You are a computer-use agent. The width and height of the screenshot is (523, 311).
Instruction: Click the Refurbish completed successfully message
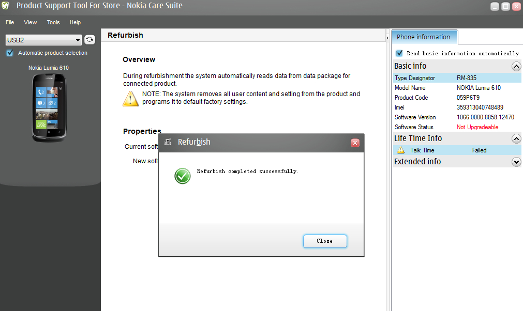click(x=247, y=171)
